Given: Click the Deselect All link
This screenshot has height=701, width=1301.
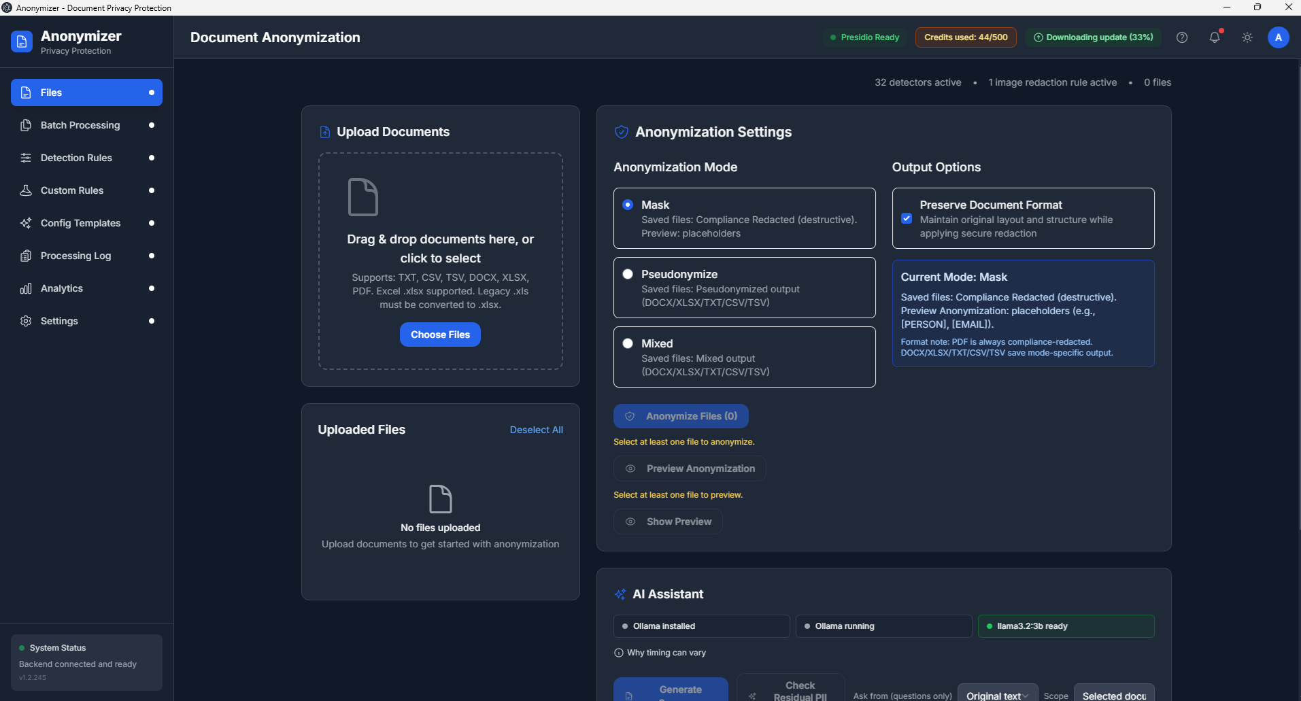Looking at the screenshot, I should (x=537, y=430).
